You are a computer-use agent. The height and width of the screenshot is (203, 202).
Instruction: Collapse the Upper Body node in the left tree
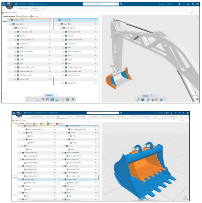click(x=11, y=24)
